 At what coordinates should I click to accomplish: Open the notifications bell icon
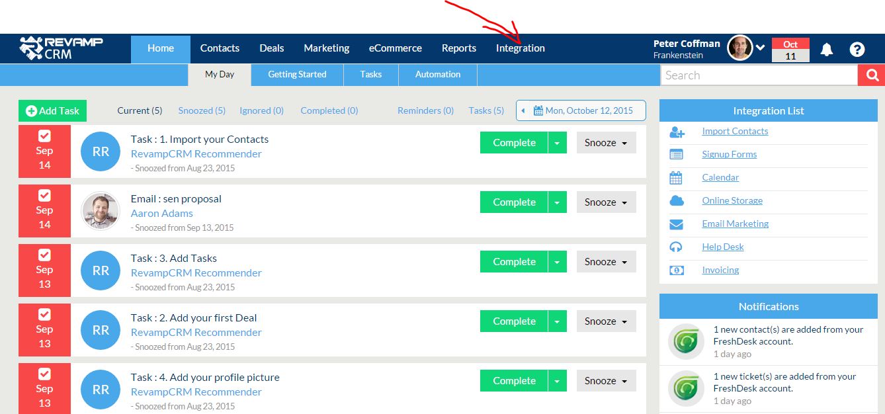click(826, 49)
